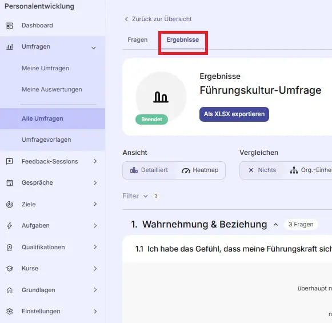Open Meine Auswertungen in sidebar
Image resolution: width=332 pixels, height=323 pixels.
pyautogui.click(x=52, y=90)
